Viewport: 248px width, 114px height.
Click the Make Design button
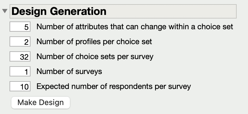click(41, 103)
